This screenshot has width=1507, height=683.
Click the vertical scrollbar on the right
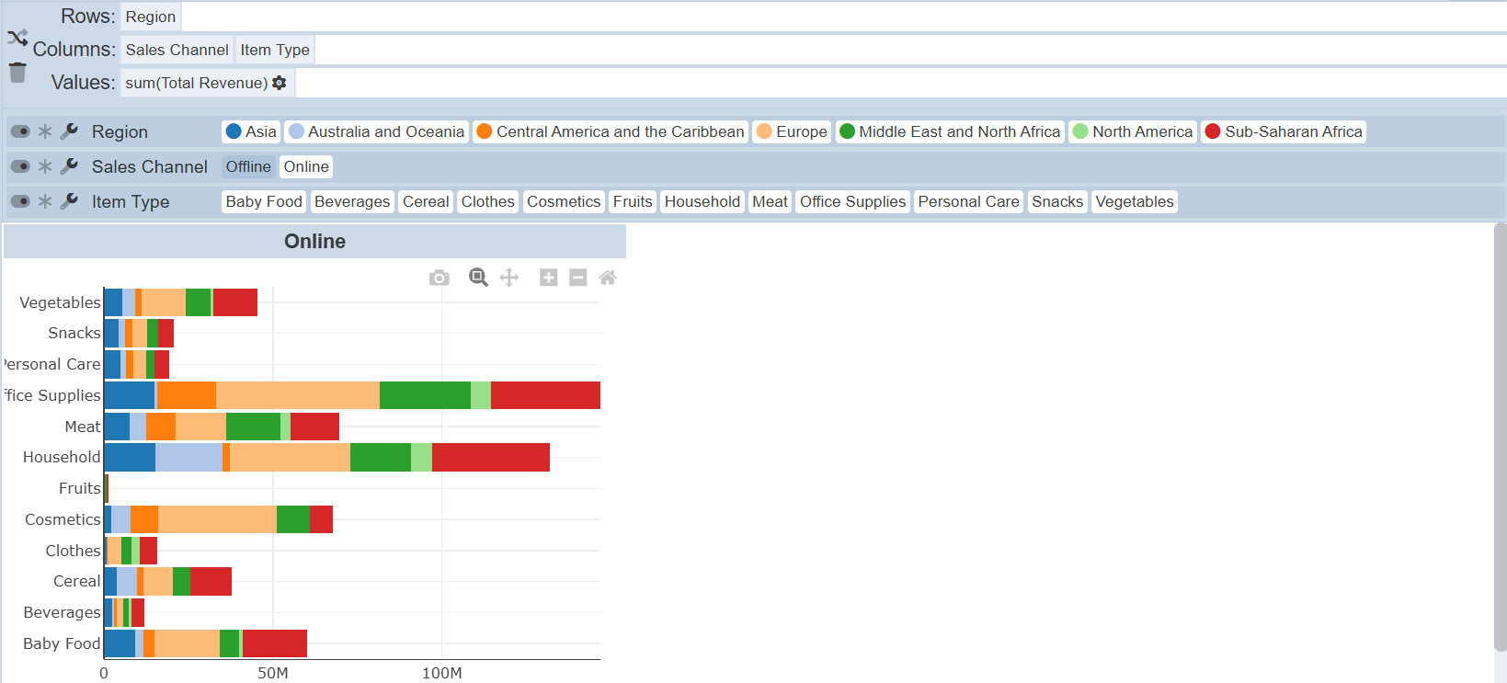click(x=1500, y=432)
